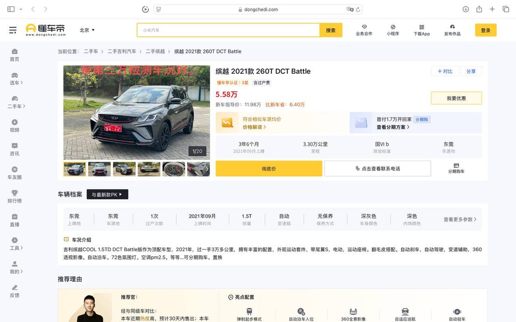Image resolution: width=516 pixels, height=322 pixels.
Task: Click the 登录 button
Action: pos(485,30)
